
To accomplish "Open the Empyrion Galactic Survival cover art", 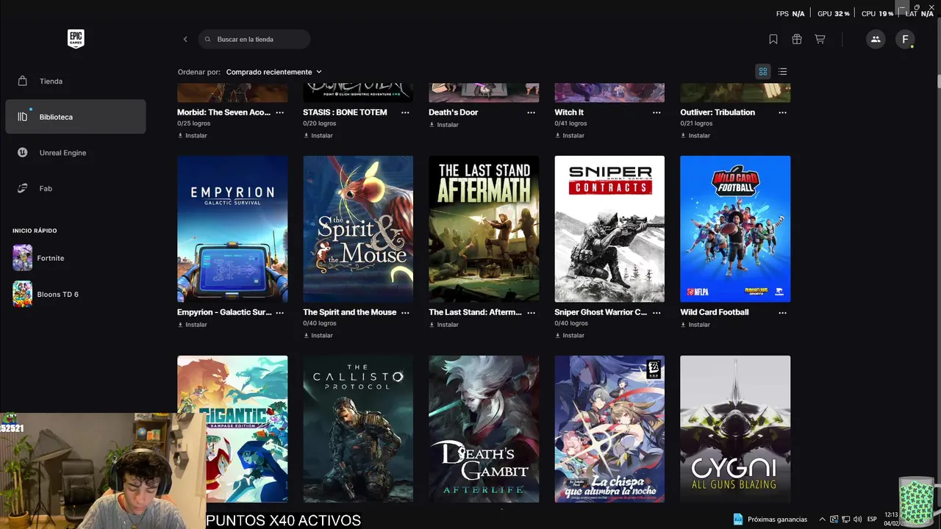I will 232,228.
